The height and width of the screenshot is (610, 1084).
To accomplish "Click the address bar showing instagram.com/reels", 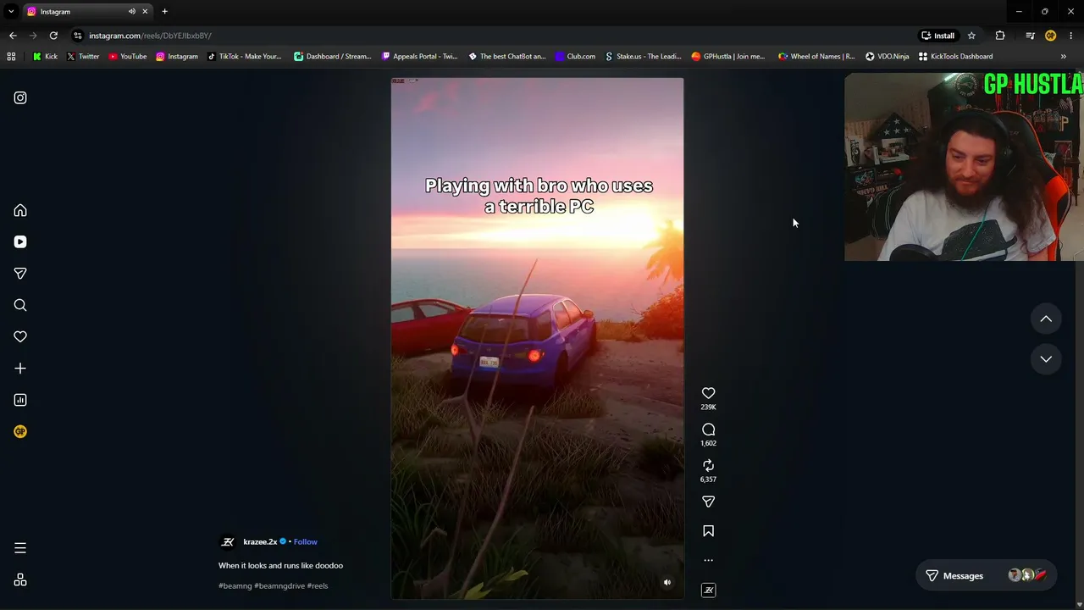I will pyautogui.click(x=491, y=36).
